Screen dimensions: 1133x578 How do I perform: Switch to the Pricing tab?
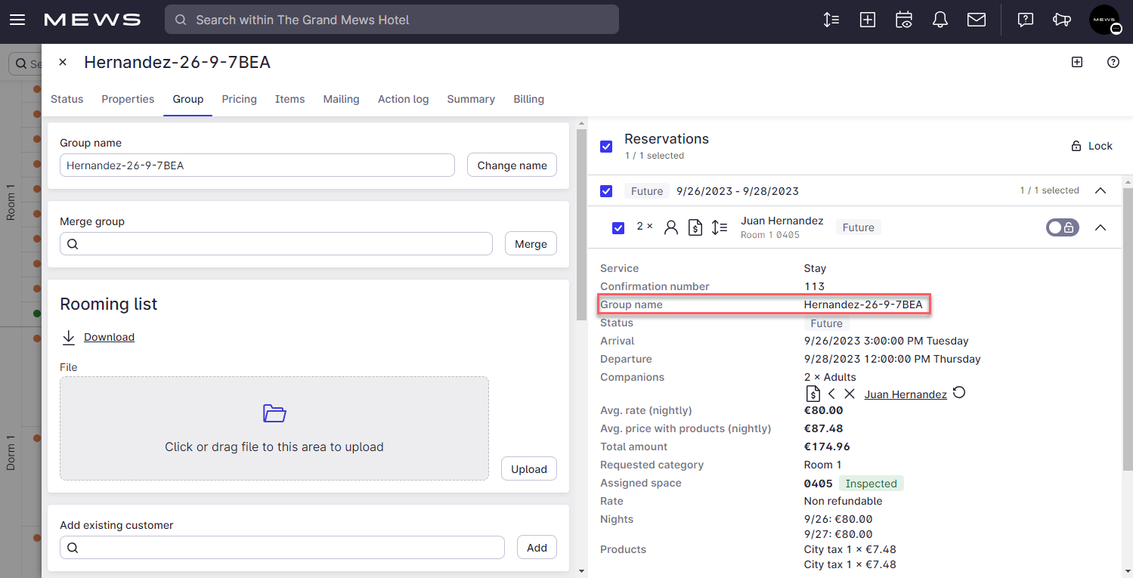[x=239, y=99]
